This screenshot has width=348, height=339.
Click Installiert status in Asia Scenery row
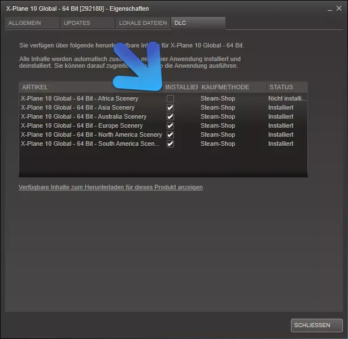coord(281,108)
